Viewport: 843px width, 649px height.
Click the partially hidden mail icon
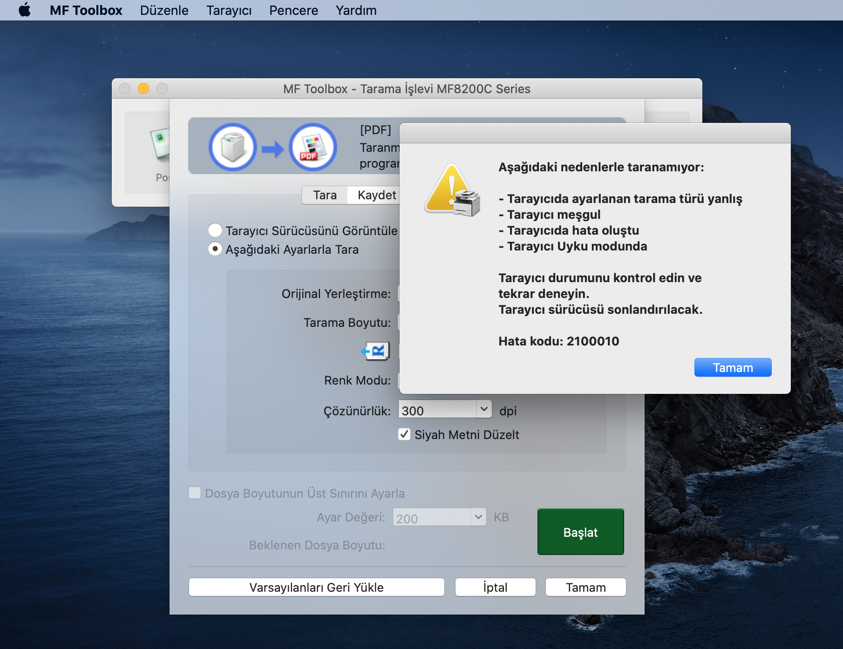click(x=160, y=143)
